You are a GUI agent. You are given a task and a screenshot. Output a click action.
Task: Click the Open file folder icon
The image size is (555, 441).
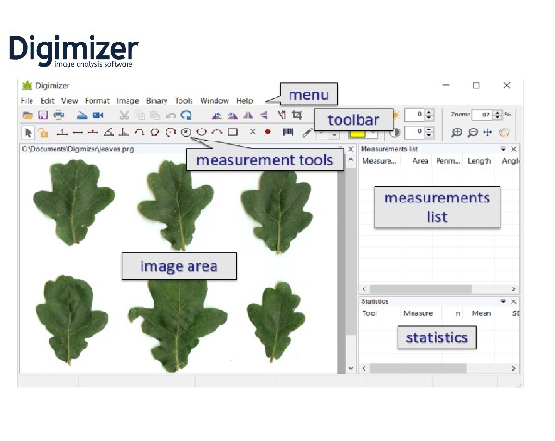tap(28, 116)
